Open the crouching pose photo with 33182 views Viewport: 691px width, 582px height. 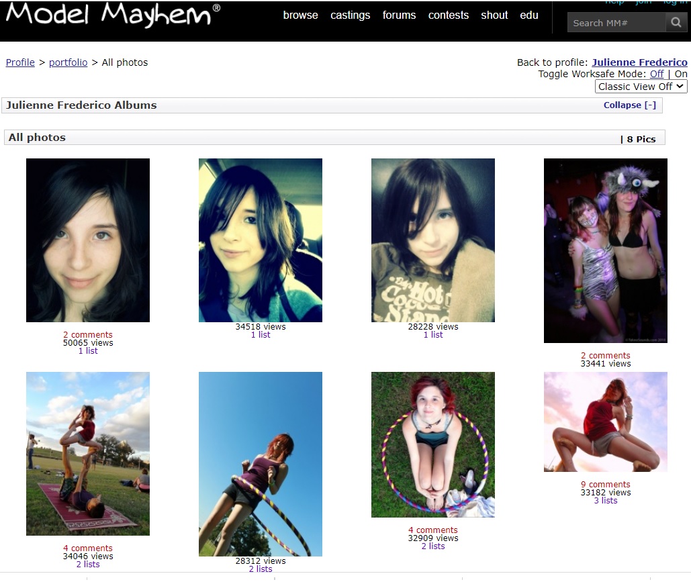point(606,422)
